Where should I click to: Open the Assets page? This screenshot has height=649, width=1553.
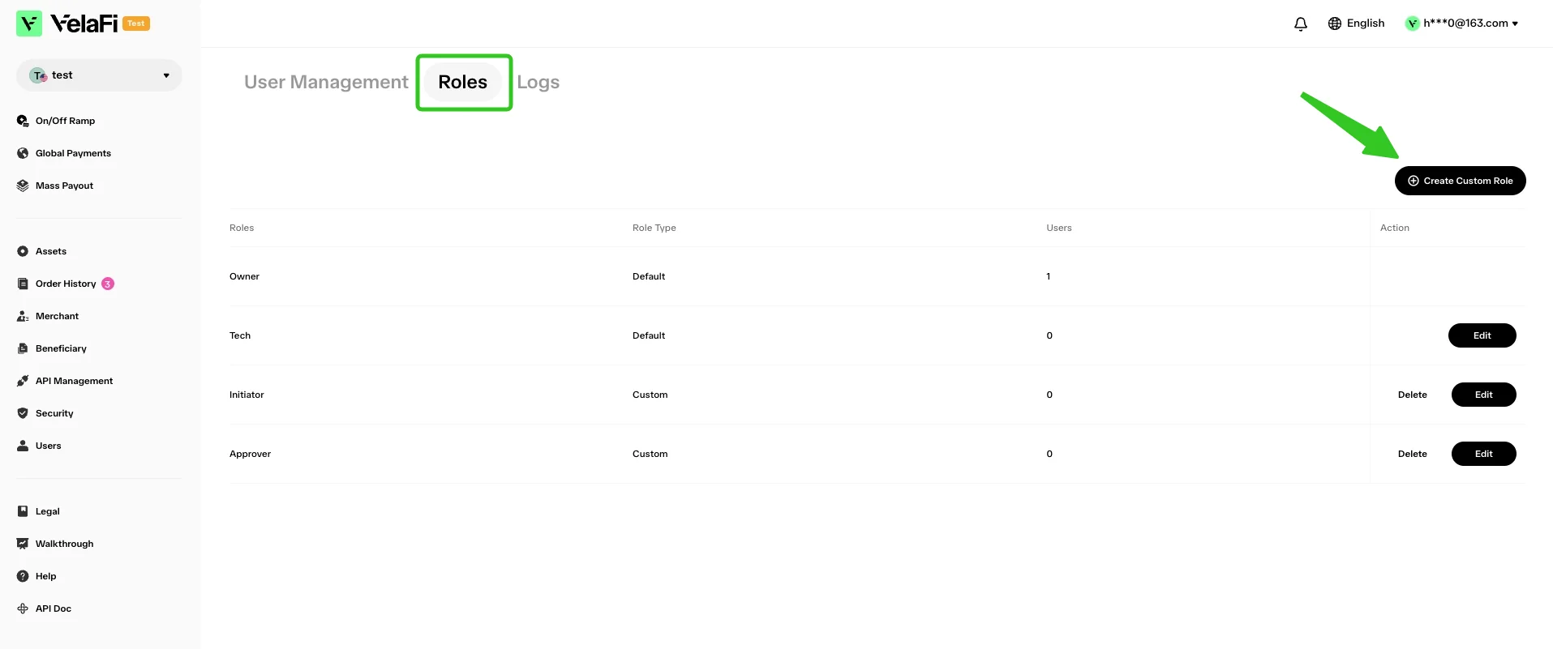click(x=41, y=251)
